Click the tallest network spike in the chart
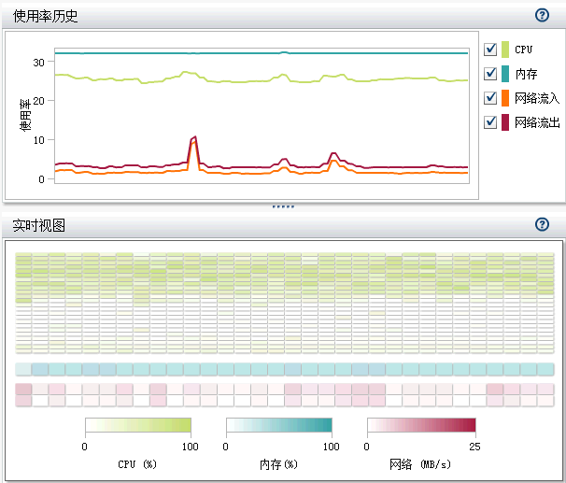This screenshot has height=483, width=566. 194,138
